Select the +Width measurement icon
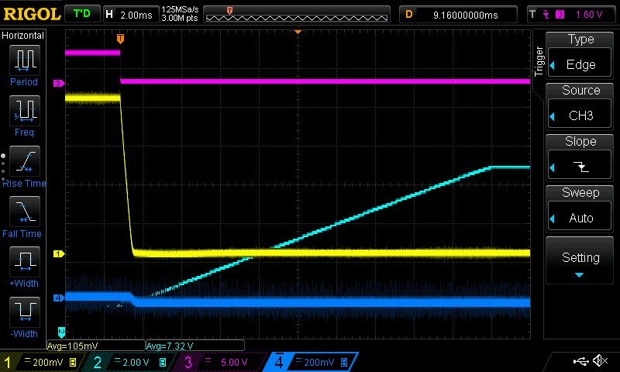 click(x=25, y=262)
